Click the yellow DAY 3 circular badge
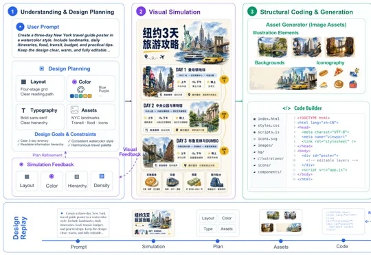Screen dimensions: 371x255 (x=224, y=151)
